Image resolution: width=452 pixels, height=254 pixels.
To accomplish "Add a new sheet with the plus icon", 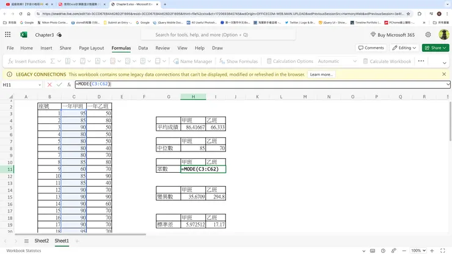I will [x=77, y=241].
